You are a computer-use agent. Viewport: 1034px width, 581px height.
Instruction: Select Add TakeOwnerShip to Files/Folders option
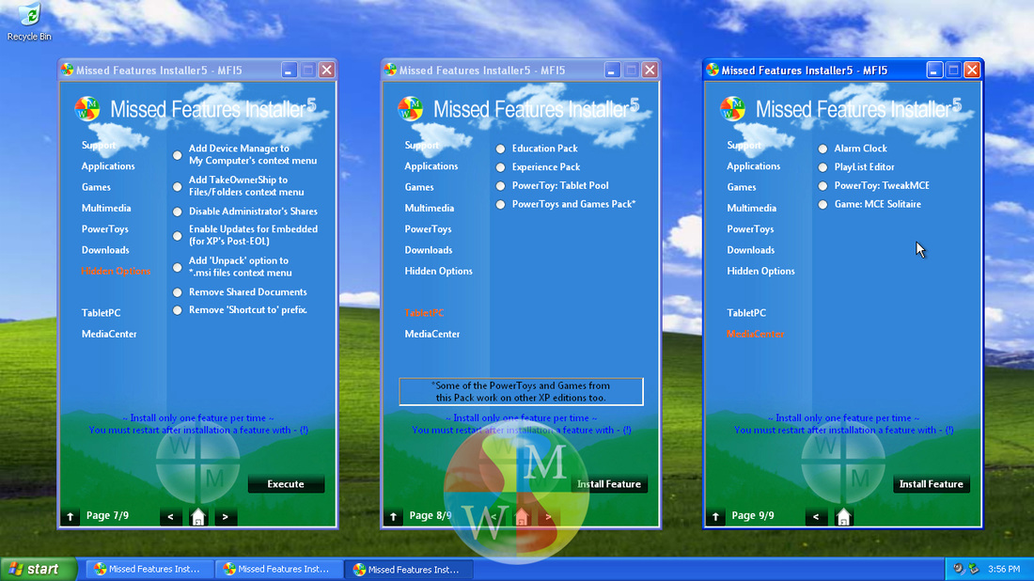(178, 187)
